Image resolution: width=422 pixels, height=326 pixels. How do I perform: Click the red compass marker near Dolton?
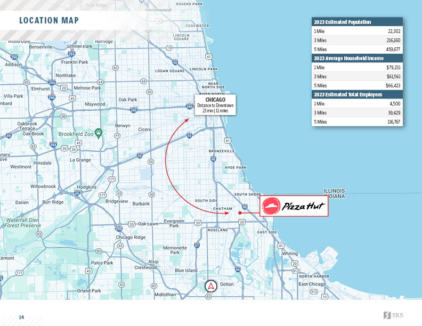[x=210, y=286]
